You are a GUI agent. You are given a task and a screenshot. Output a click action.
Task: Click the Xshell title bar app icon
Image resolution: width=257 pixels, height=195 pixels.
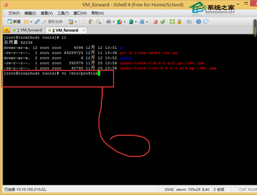point(6,5)
